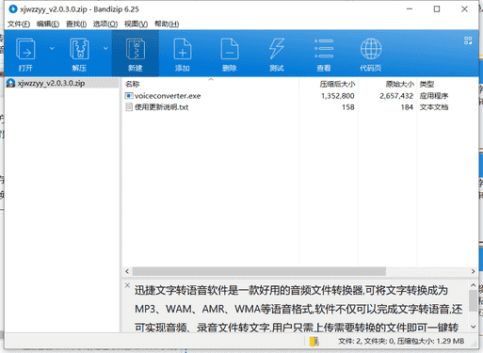Click the comment panel scroll up arrow

(x=474, y=285)
